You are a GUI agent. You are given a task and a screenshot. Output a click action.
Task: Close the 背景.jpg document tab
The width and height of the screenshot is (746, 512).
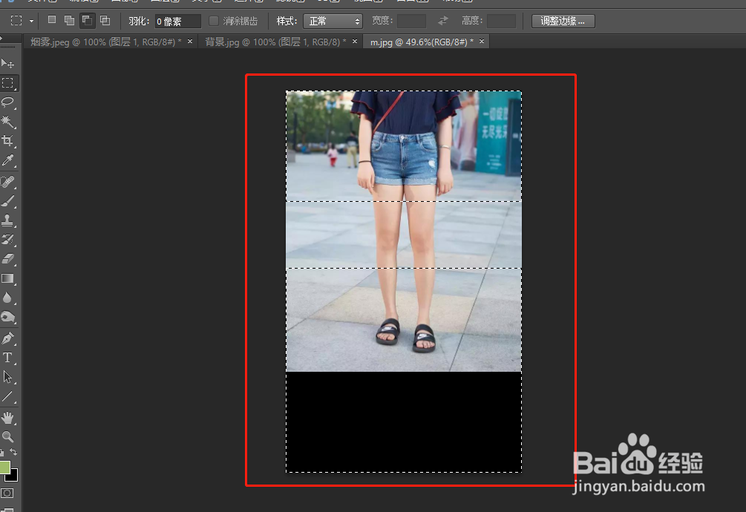point(355,42)
